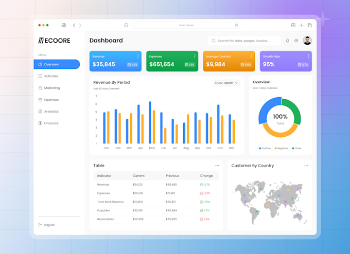Click the Expenses card percentage badge

tap(190, 65)
